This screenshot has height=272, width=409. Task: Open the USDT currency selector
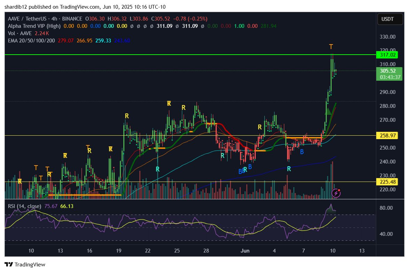(390, 19)
